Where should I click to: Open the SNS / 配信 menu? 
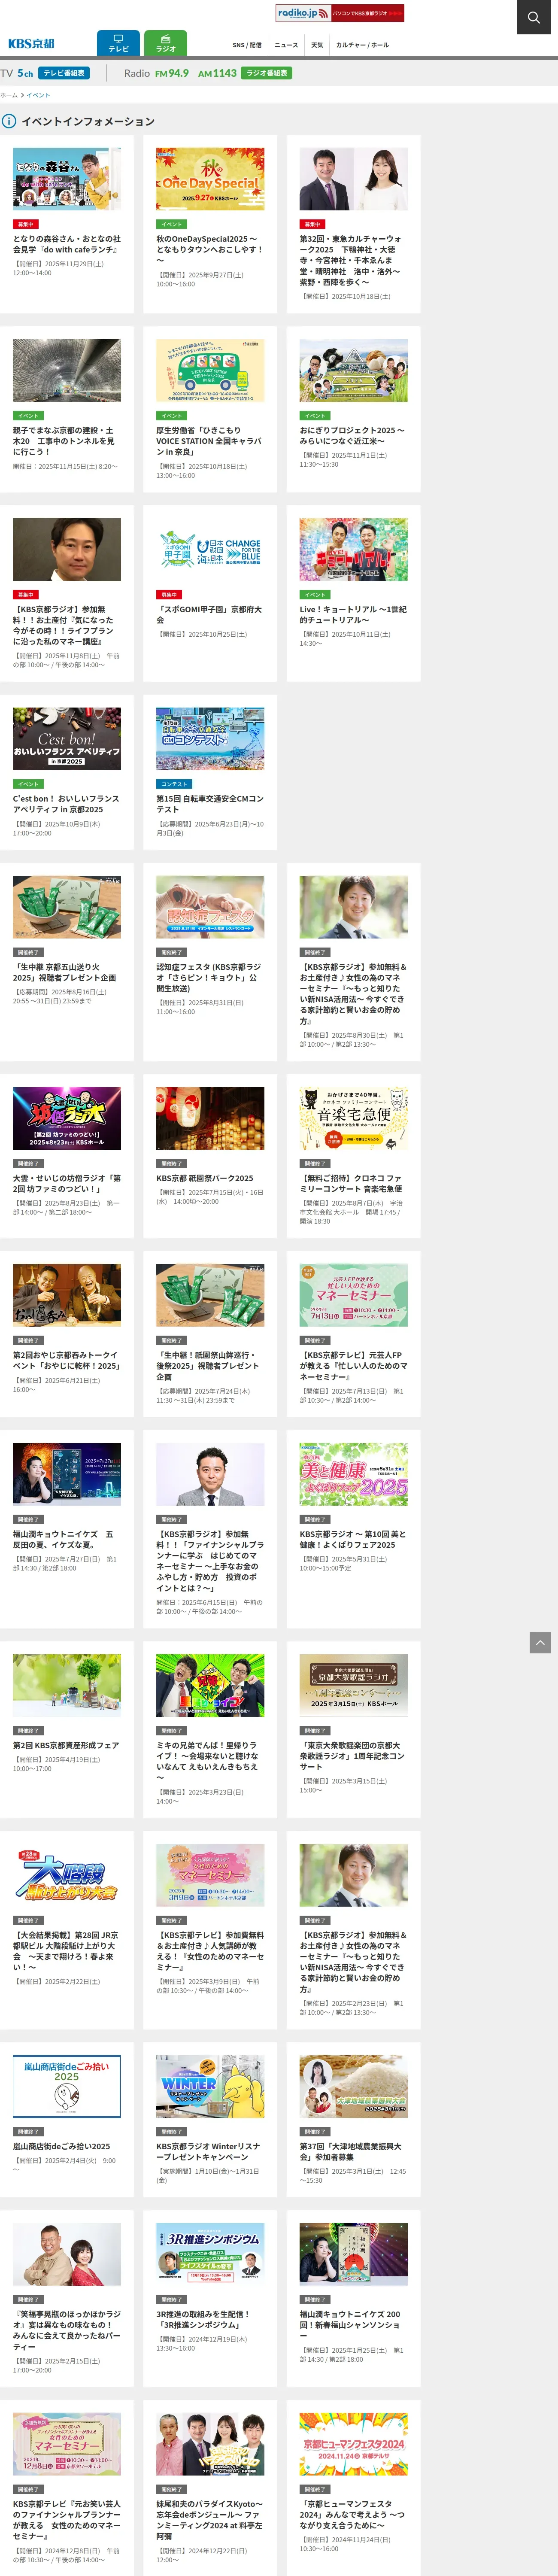pos(247,45)
